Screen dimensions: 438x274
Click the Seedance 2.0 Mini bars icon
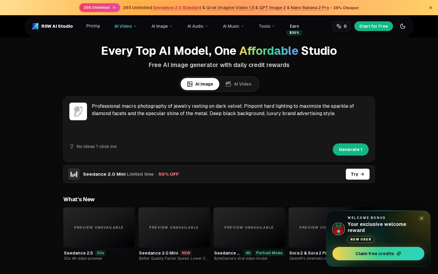click(x=74, y=174)
